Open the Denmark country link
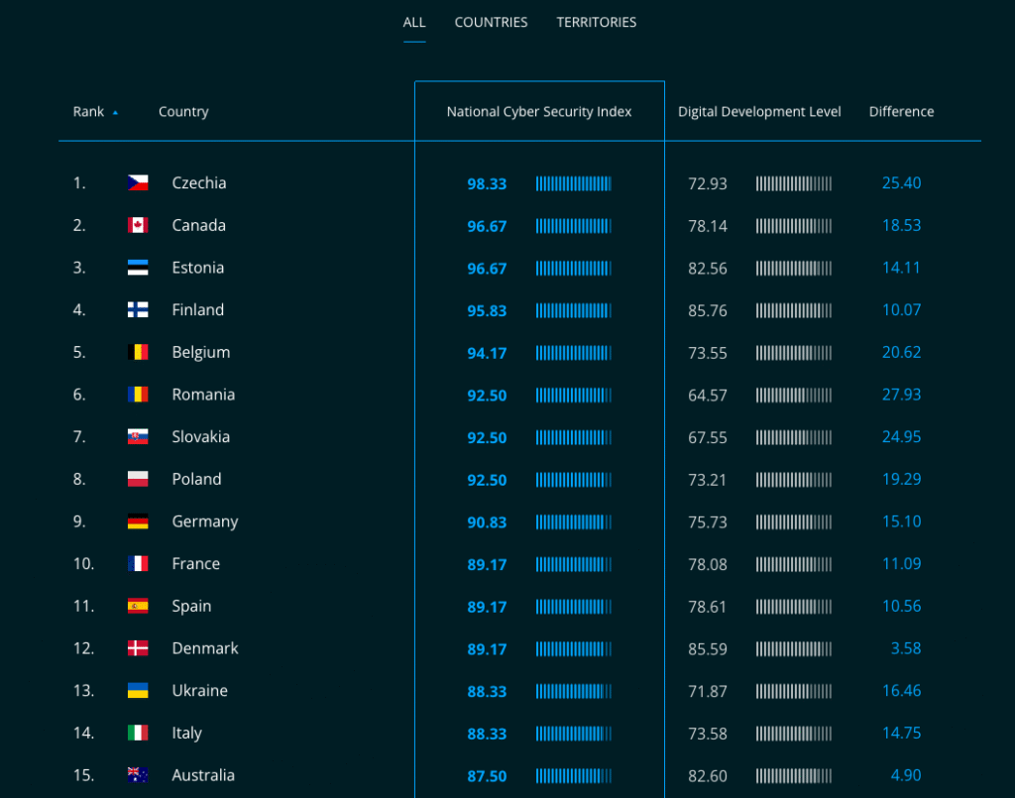The image size is (1015, 798). tap(204, 648)
